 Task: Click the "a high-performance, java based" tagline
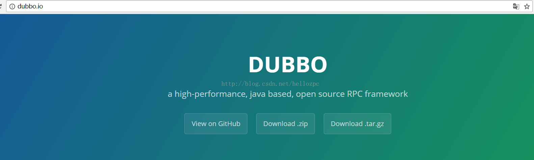288,94
